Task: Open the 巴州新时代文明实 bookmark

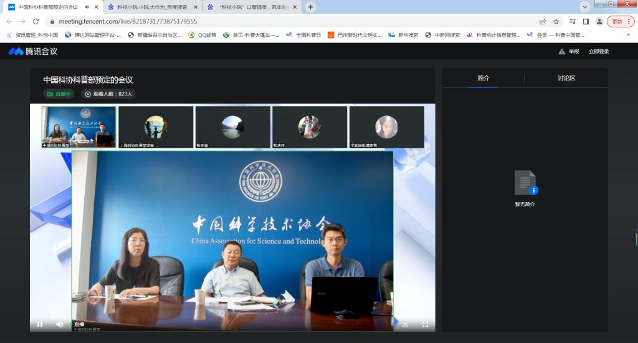Action: pyautogui.click(x=355, y=35)
